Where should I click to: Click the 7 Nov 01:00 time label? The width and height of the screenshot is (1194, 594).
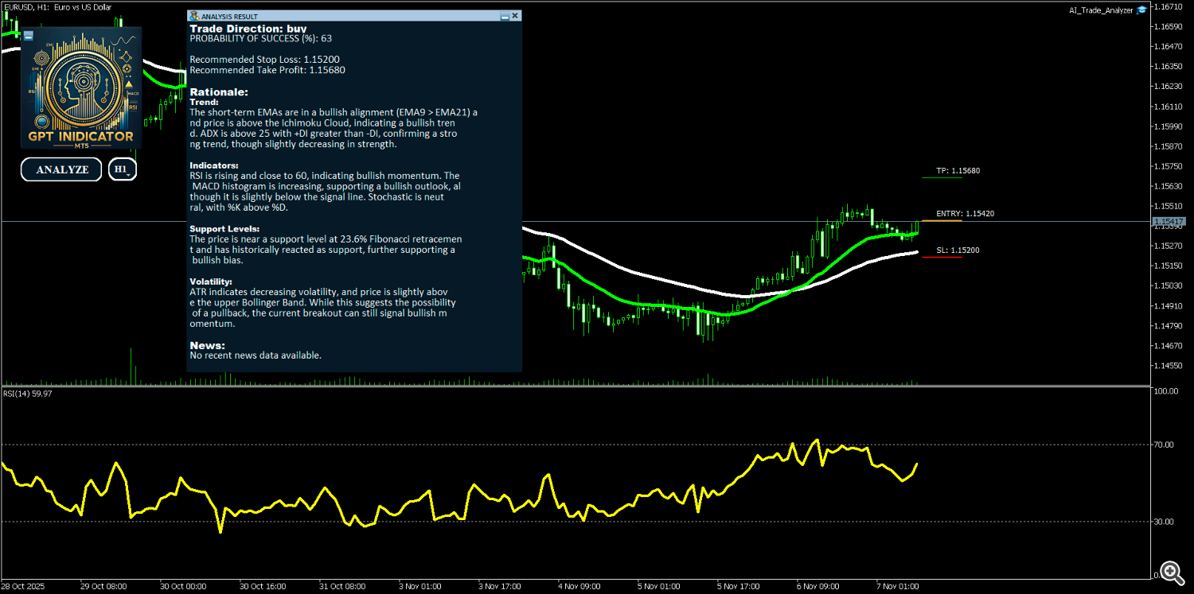tap(899, 587)
